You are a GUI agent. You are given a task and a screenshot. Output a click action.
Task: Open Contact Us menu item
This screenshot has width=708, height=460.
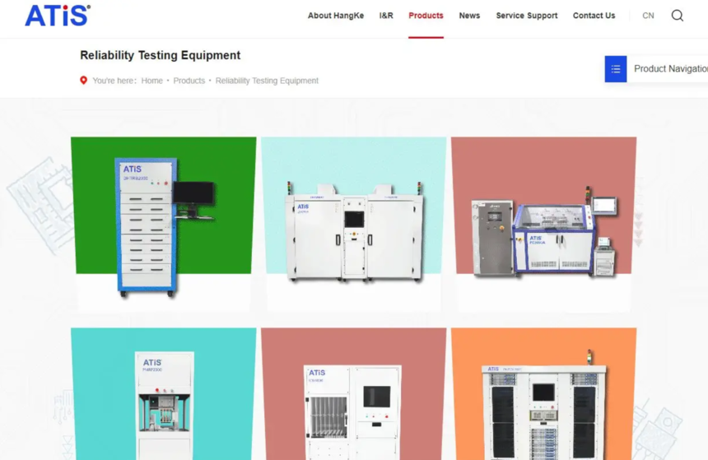pyautogui.click(x=594, y=16)
